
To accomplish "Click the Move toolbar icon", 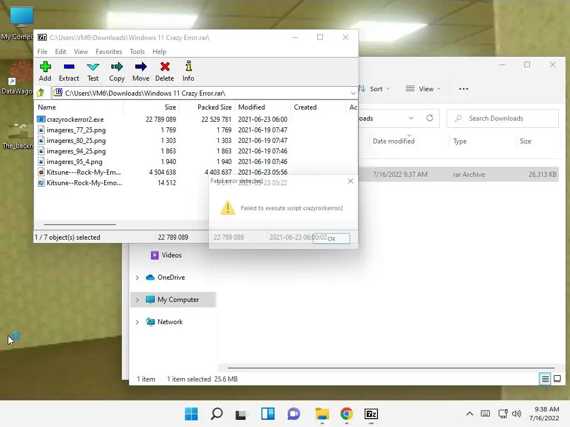I will pyautogui.click(x=141, y=67).
